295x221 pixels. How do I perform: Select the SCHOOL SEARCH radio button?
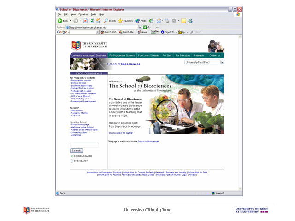pyautogui.click(x=72, y=156)
